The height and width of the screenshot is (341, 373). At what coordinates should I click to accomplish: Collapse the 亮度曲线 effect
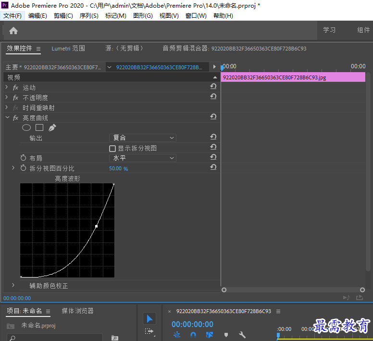(x=7, y=117)
